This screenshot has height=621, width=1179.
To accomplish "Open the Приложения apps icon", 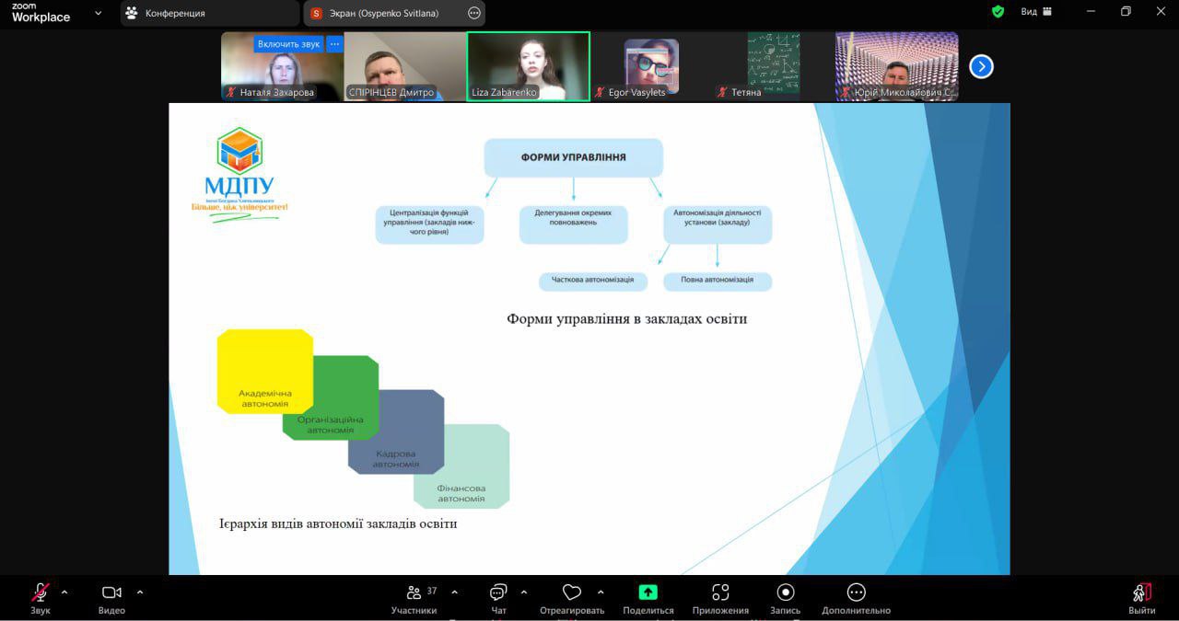I will (720, 593).
